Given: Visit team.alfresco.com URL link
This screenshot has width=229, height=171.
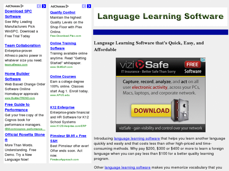Looking at the screenshot, I should 16,65.
